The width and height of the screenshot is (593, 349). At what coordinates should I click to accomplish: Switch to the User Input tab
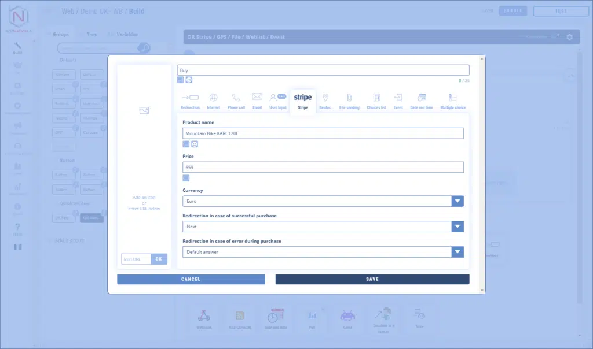point(278,101)
